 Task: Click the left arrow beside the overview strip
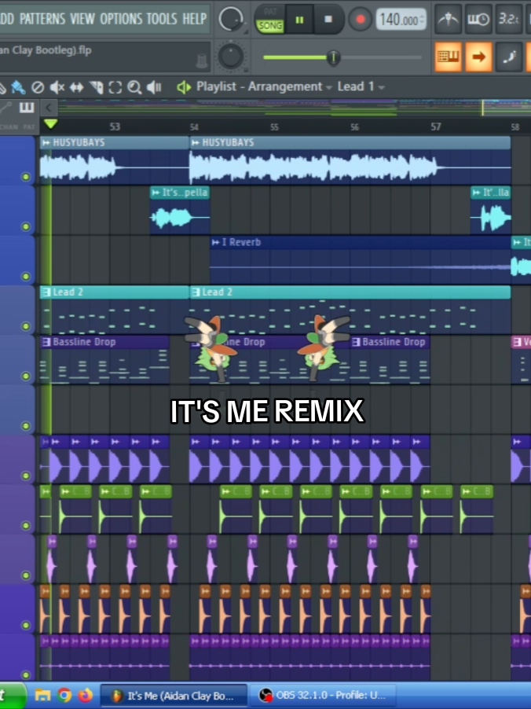click(x=49, y=108)
